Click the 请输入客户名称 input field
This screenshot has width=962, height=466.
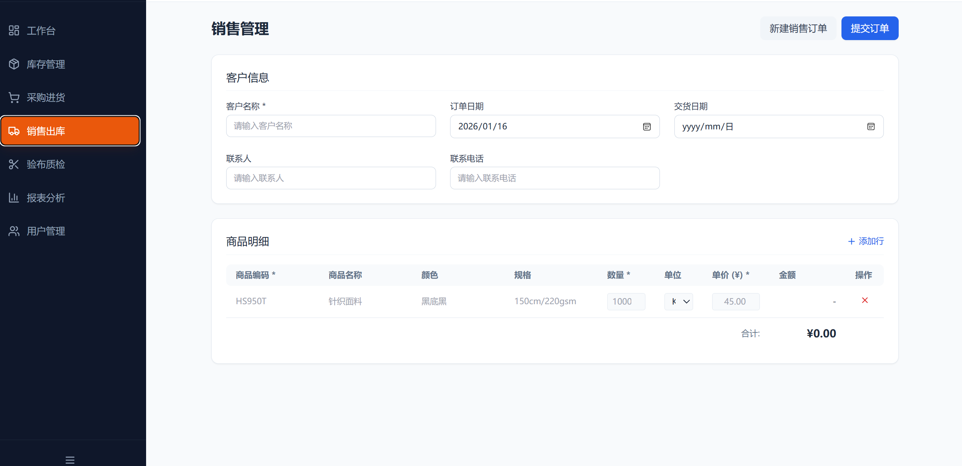click(330, 126)
